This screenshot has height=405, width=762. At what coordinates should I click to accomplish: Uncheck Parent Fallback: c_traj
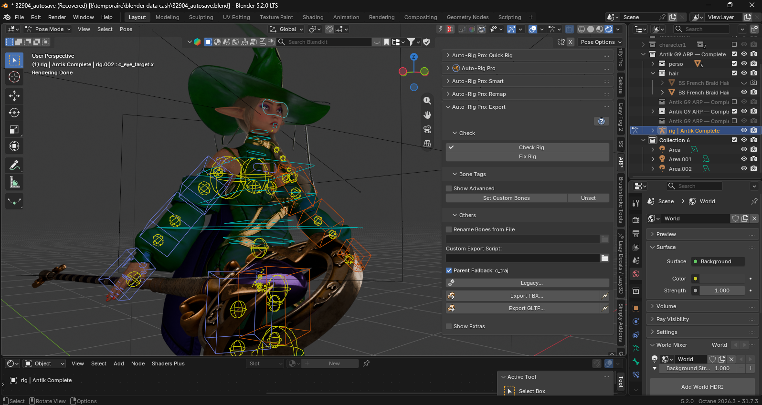449,270
